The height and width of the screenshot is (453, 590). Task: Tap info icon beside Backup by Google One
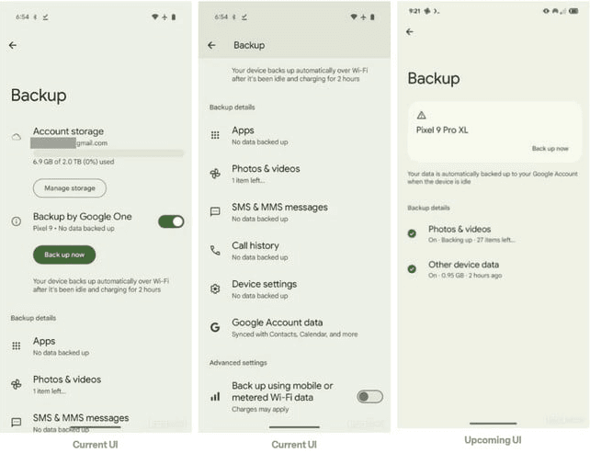click(x=17, y=221)
